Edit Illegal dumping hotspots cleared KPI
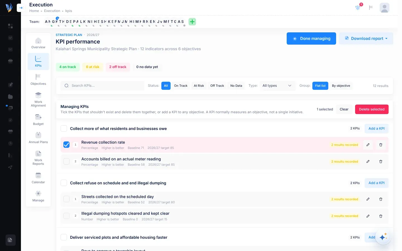 [368, 216]
